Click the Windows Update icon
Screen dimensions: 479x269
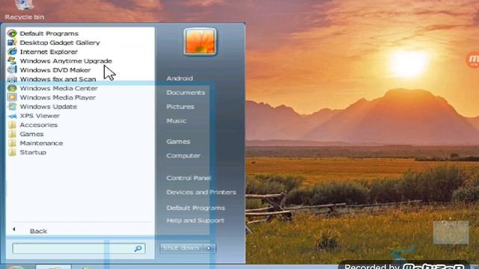tap(12, 106)
